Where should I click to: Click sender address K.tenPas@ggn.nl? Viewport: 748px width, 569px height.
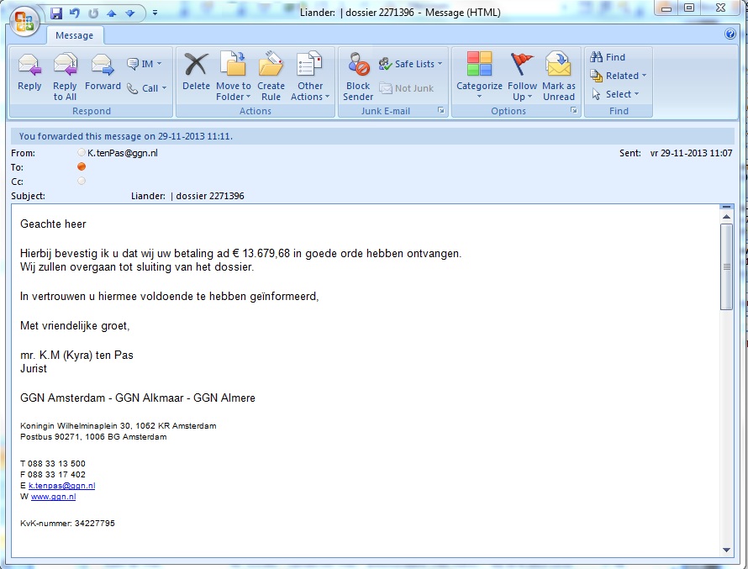(123, 153)
